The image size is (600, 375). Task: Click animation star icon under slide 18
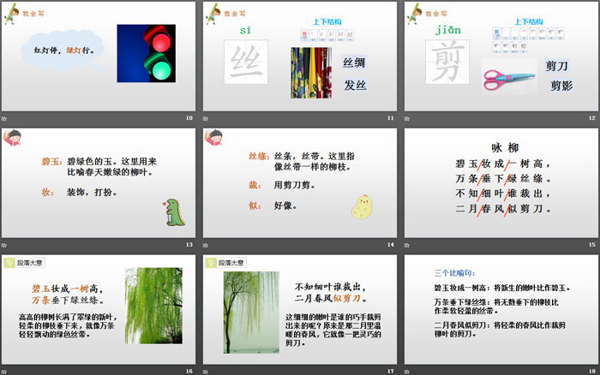click(x=407, y=372)
